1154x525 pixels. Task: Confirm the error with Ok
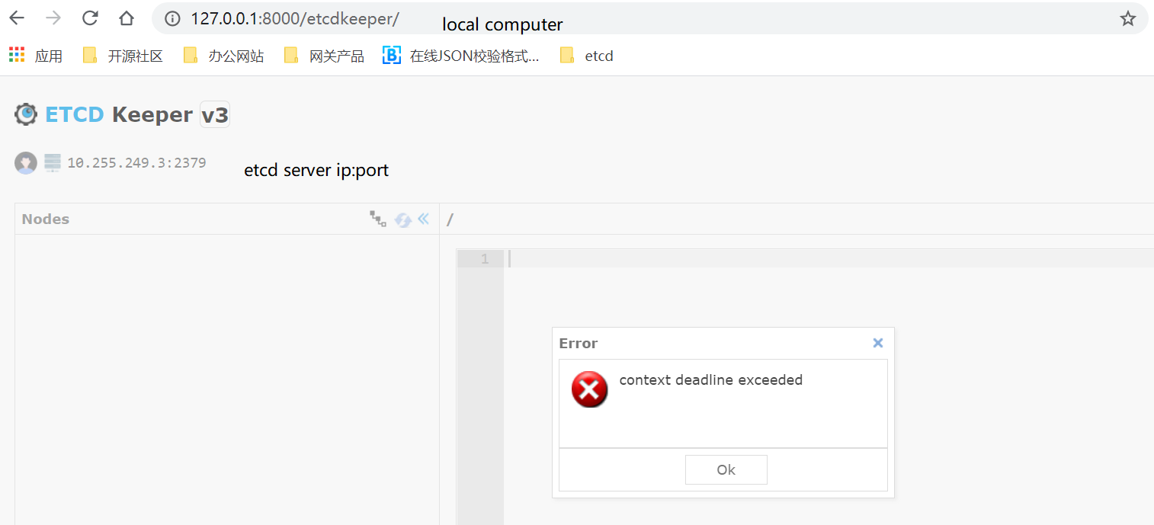tap(726, 469)
